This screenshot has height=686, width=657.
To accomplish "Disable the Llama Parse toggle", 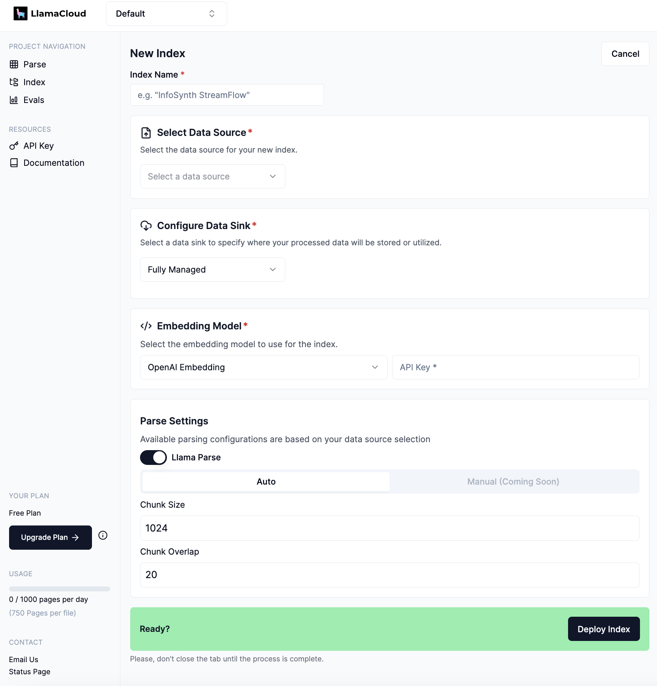I will [x=153, y=457].
